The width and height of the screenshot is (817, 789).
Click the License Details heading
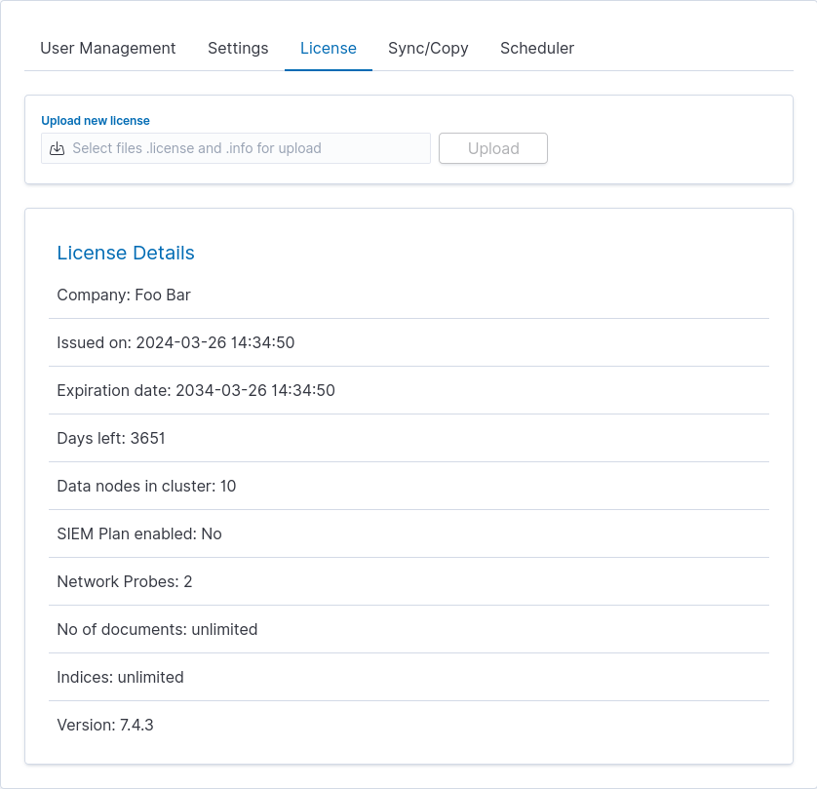(x=126, y=253)
